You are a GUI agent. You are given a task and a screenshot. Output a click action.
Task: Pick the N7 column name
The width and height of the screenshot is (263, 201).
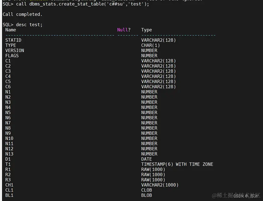click(8, 123)
